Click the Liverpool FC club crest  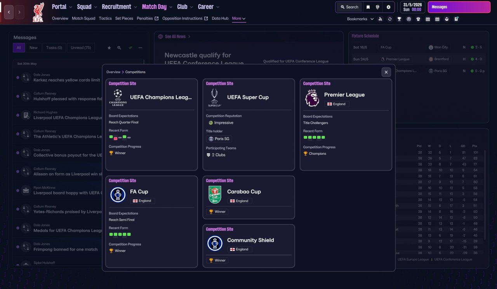(x=38, y=12)
